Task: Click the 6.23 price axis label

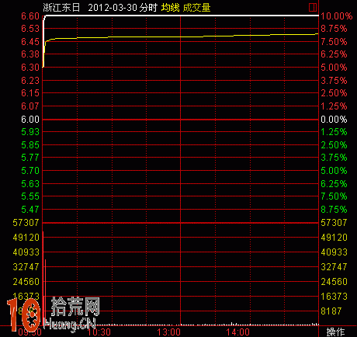Action: 30,81
